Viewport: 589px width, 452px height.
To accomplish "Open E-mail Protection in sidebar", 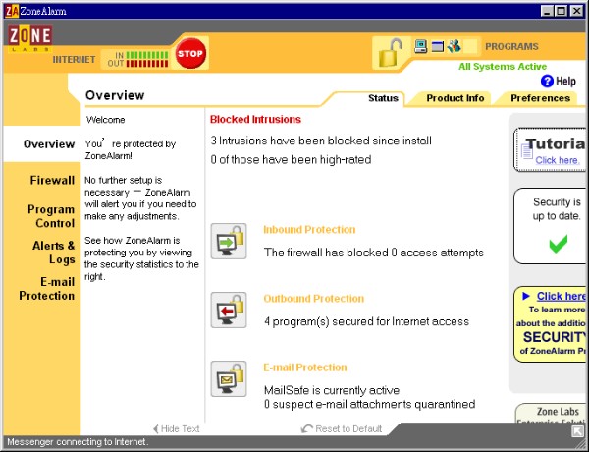I will click(x=47, y=289).
